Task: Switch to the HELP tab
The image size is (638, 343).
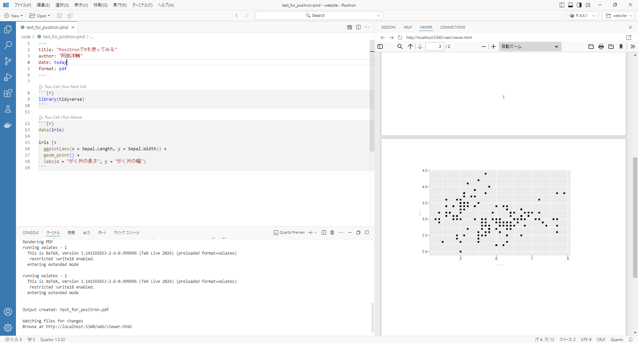Action: (407, 27)
